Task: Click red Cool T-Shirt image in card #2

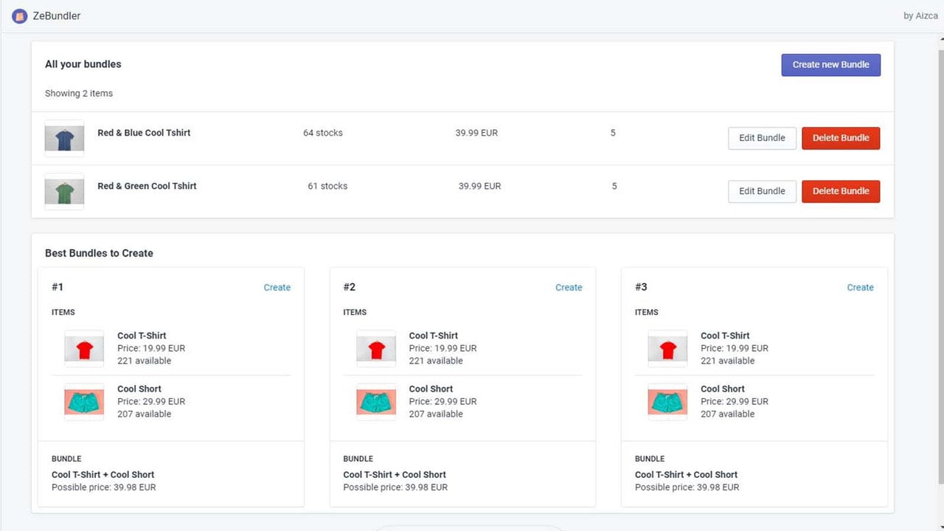Action: click(376, 349)
